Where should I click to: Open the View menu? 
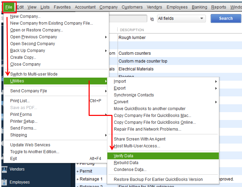32,7
